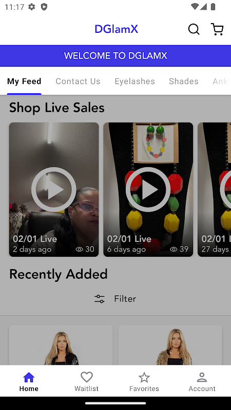
Task: Play the 6 days ago live video
Action: pos(148,190)
